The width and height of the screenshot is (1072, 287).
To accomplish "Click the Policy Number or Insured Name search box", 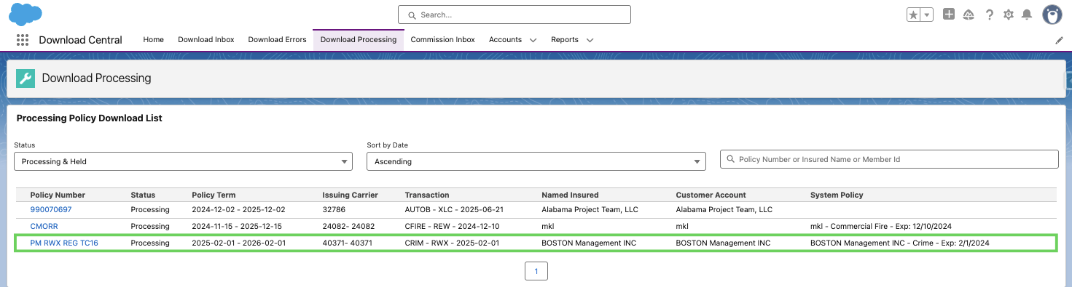I will coord(889,159).
